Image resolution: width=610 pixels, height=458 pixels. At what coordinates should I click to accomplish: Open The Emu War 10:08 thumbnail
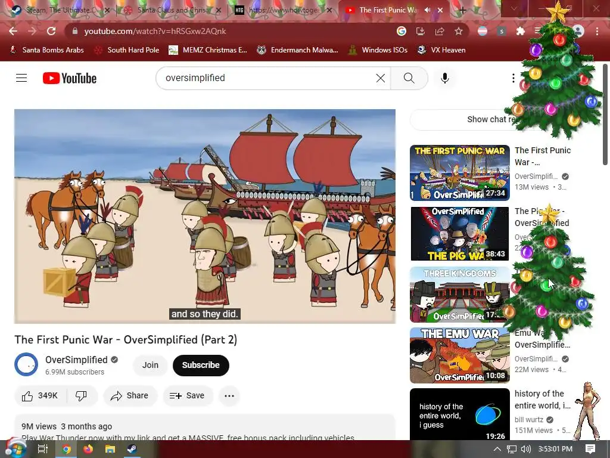[459, 355]
